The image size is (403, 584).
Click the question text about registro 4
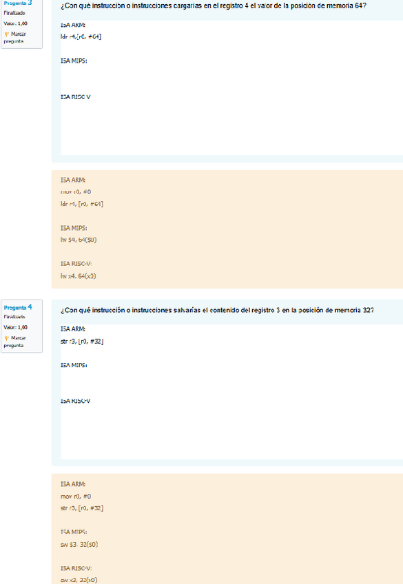point(214,6)
